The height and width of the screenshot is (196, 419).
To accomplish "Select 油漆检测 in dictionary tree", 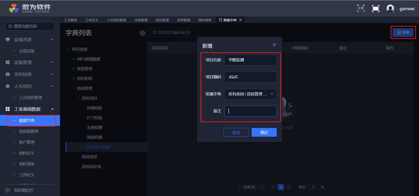I will 94,137.
